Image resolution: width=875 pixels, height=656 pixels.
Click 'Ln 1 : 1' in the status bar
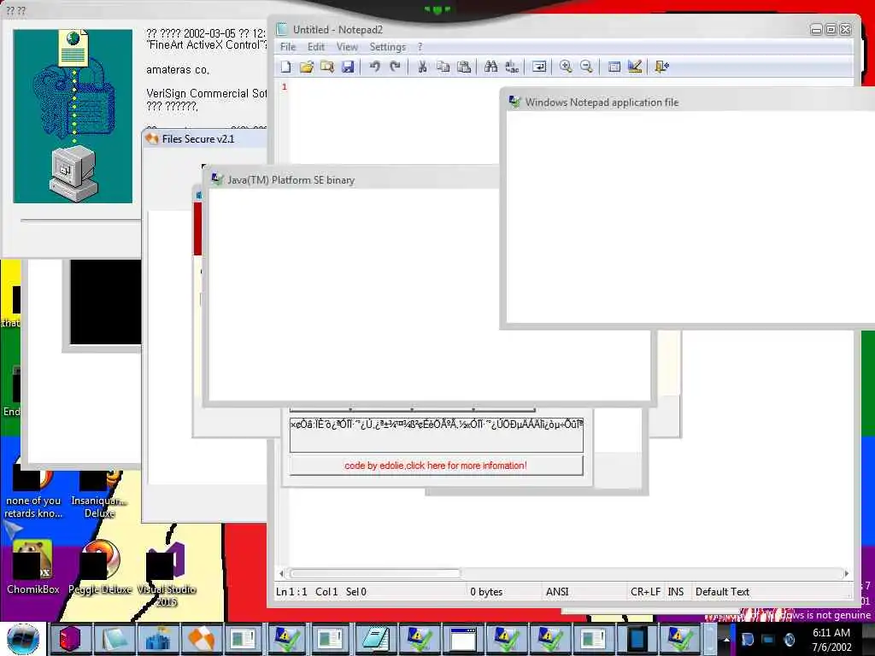[x=291, y=592]
